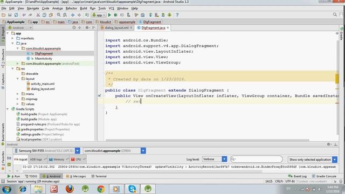Collapse the java folder
The image size is (345, 194).
point(12,43)
